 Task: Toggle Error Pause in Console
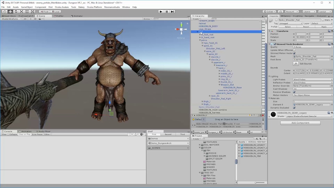coord(37,134)
